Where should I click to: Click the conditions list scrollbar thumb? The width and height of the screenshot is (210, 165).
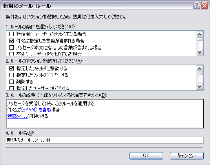point(200,39)
